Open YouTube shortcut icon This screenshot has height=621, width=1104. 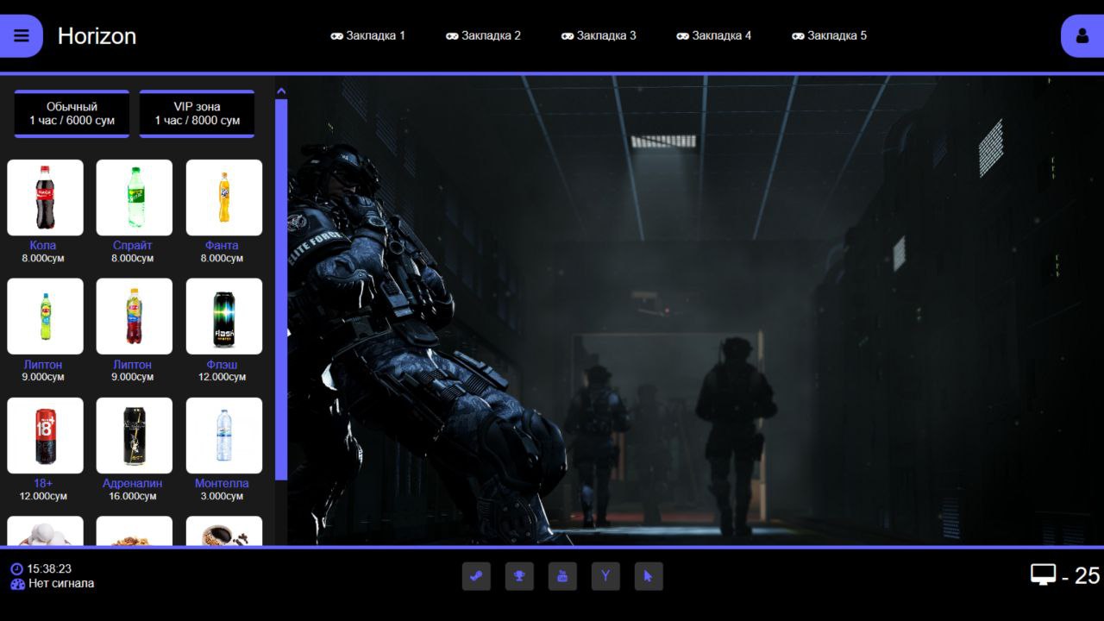click(x=562, y=576)
